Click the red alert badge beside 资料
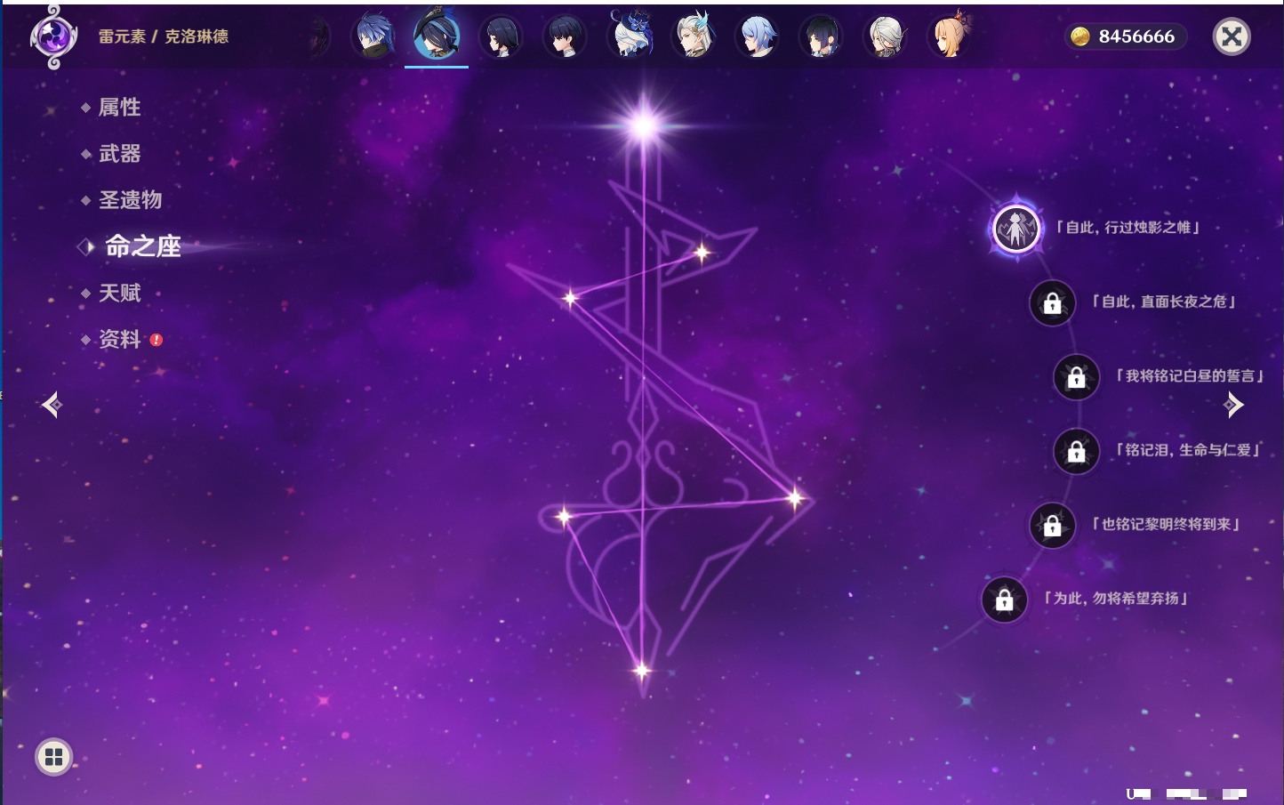The image size is (1284, 805). [156, 340]
